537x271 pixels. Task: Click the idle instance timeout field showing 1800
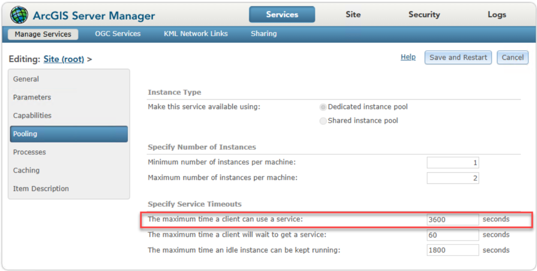tap(453, 250)
